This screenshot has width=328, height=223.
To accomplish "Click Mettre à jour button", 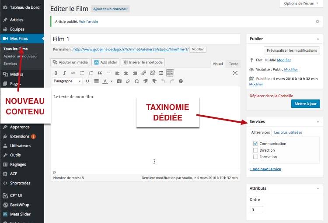I will pos(305,104).
